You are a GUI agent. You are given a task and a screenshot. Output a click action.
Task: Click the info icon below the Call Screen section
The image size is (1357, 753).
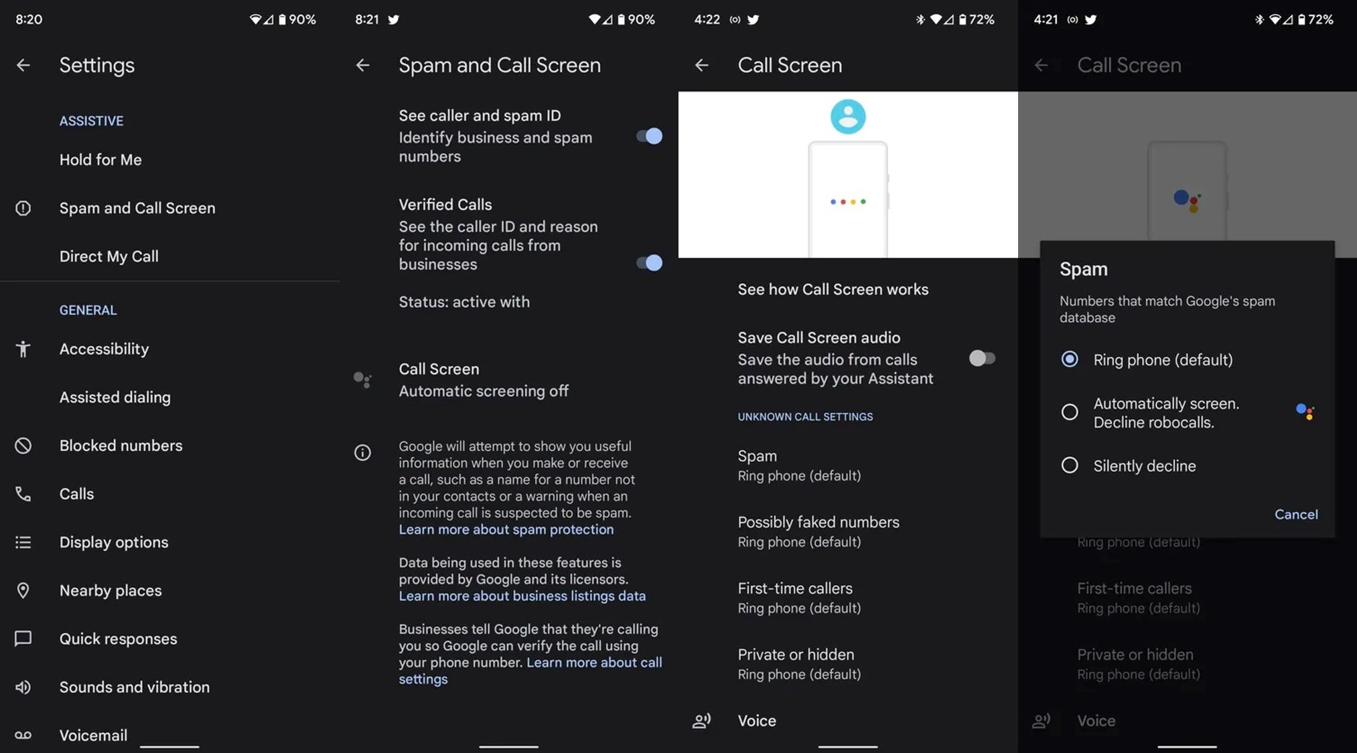pyautogui.click(x=363, y=453)
